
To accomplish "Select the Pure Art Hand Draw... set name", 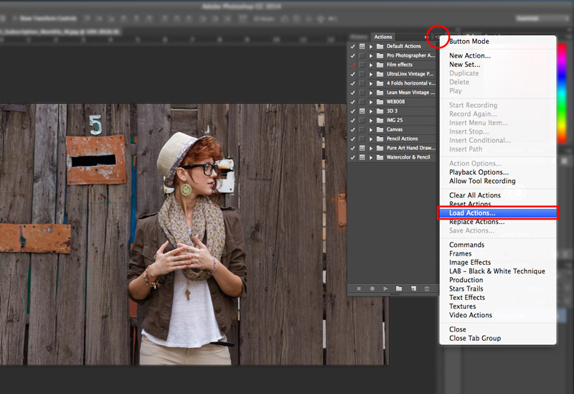I will [411, 148].
